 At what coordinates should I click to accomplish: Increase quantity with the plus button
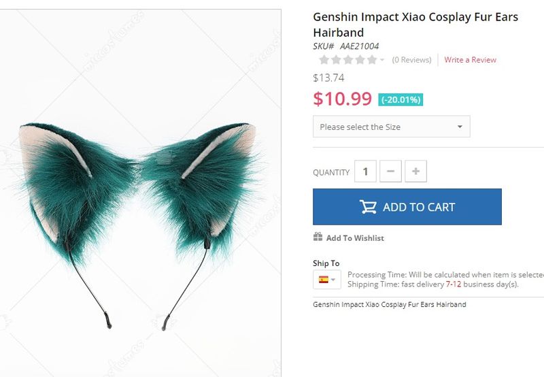[x=415, y=171]
